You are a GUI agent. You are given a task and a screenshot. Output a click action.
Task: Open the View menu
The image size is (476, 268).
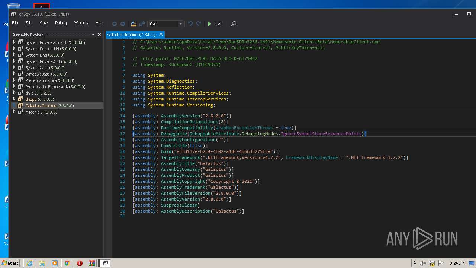[44, 23]
